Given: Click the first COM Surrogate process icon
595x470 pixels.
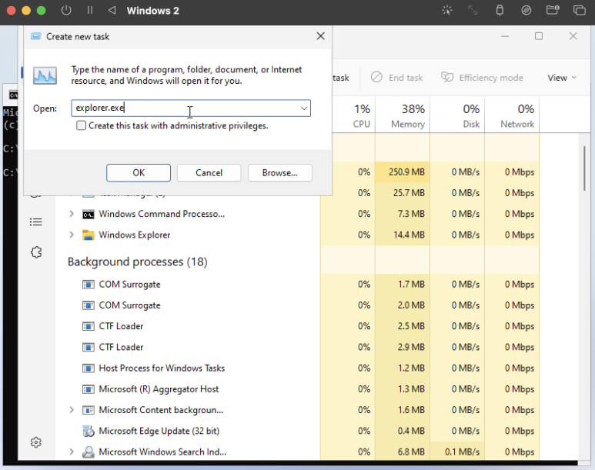Looking at the screenshot, I should click(x=88, y=285).
